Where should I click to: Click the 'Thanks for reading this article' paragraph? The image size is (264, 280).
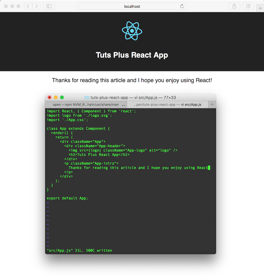click(x=132, y=80)
